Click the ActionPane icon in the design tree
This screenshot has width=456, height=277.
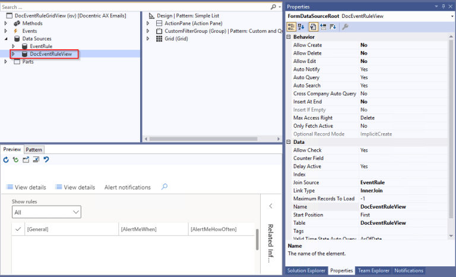pyautogui.click(x=159, y=23)
